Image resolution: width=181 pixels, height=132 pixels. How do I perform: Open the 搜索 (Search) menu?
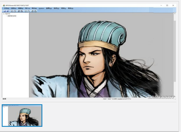(x=21, y=8)
